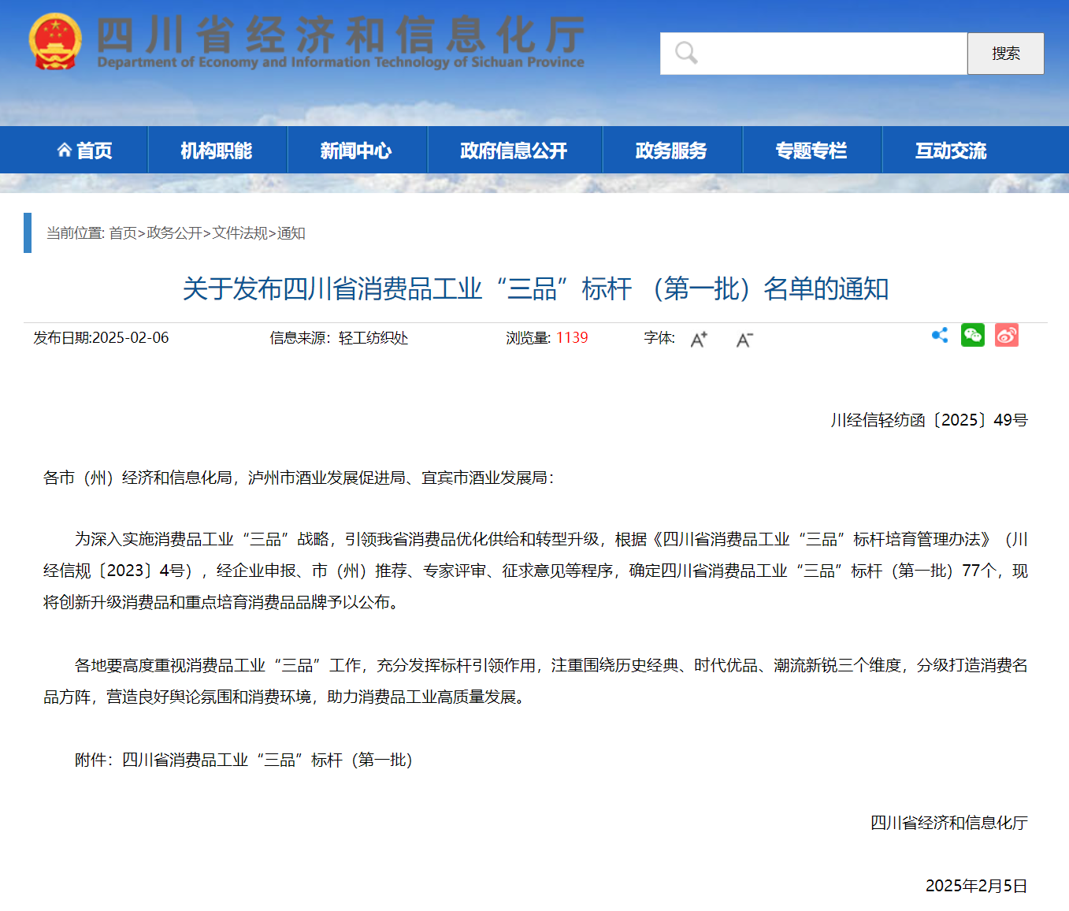Click 首页 in the breadcrumb path
Viewport: 1069px width, 911px height.
tap(122, 233)
